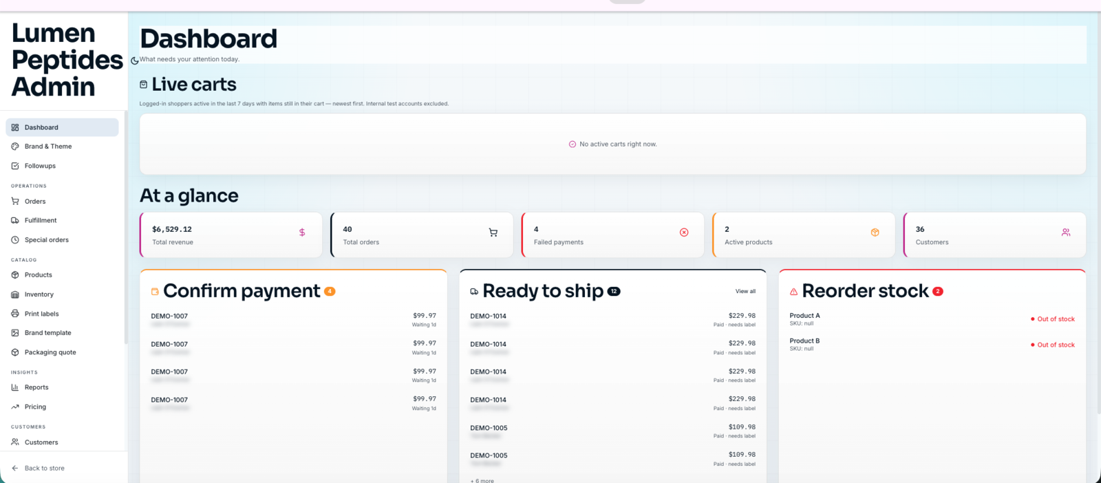Click the 'Ready to ship' heading text
Image resolution: width=1101 pixels, height=483 pixels.
coord(543,291)
